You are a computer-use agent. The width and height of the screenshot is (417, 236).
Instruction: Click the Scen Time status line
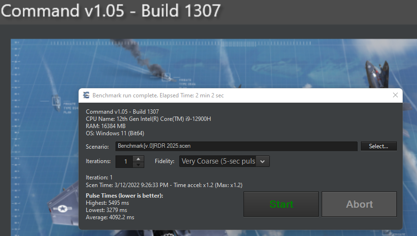tap(164, 185)
